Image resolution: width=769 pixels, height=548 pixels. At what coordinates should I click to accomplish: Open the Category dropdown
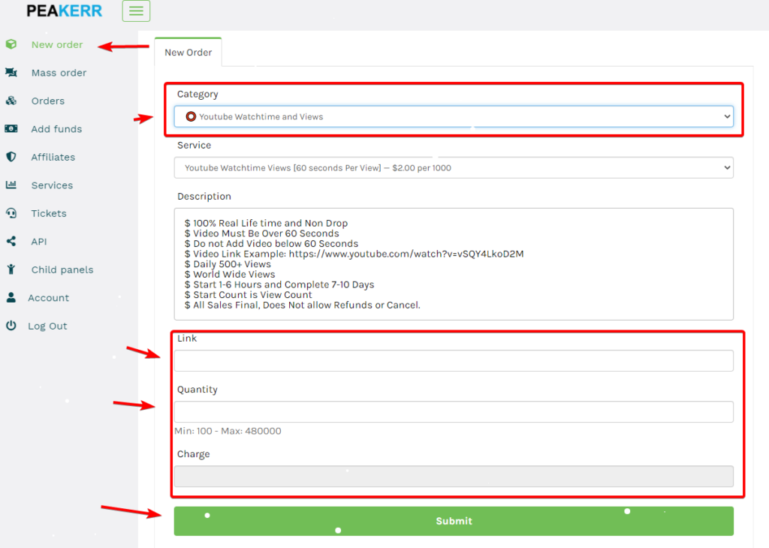pos(454,116)
